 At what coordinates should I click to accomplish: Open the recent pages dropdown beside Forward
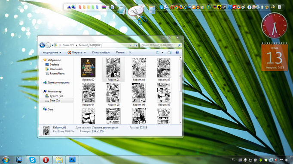[52, 45]
